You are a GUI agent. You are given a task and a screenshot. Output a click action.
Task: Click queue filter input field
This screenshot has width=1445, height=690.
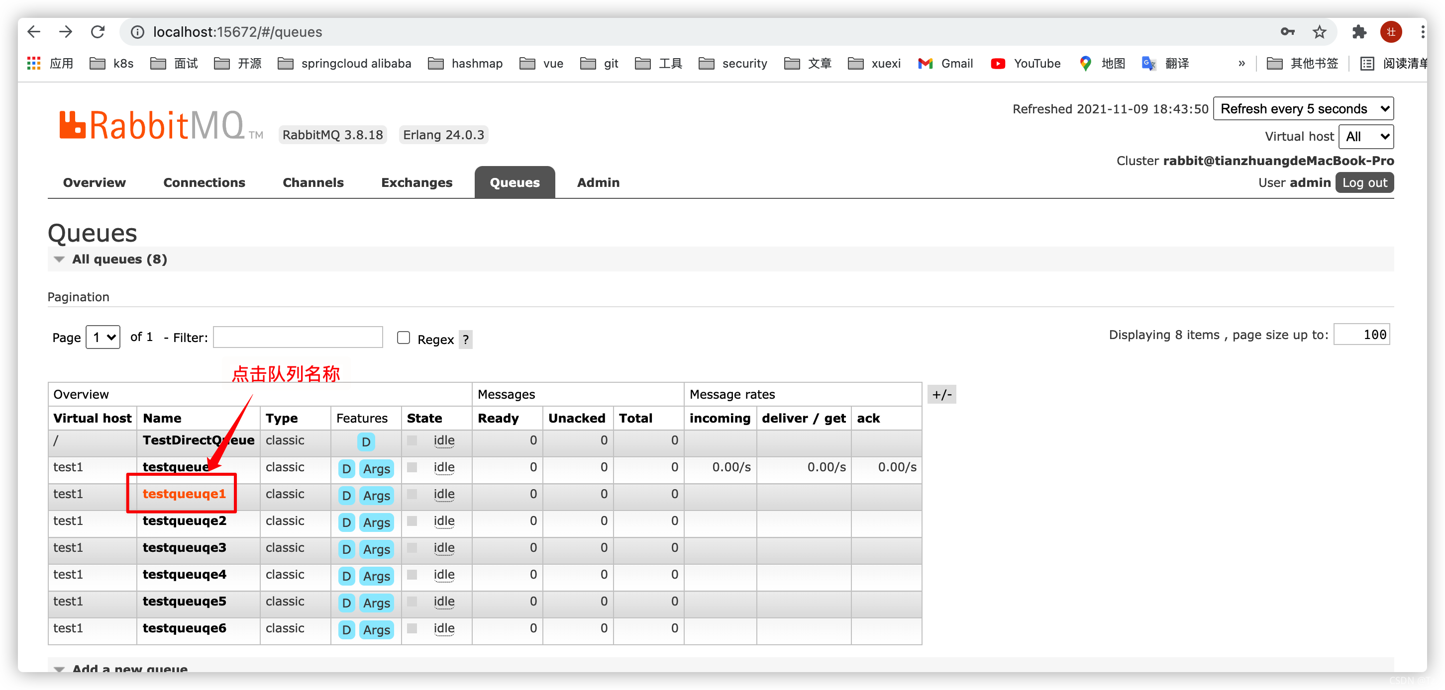300,338
